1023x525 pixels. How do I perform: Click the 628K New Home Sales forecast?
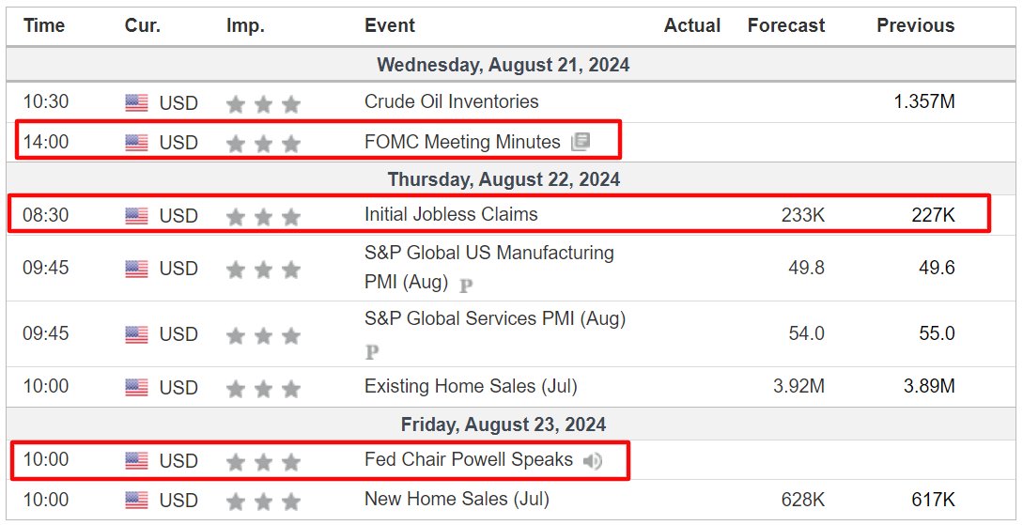(x=803, y=500)
